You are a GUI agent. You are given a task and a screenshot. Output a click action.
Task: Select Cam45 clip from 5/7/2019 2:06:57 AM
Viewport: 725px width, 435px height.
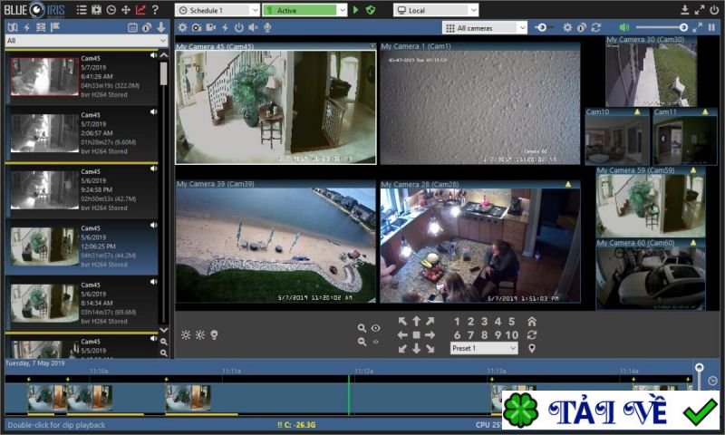click(82, 133)
